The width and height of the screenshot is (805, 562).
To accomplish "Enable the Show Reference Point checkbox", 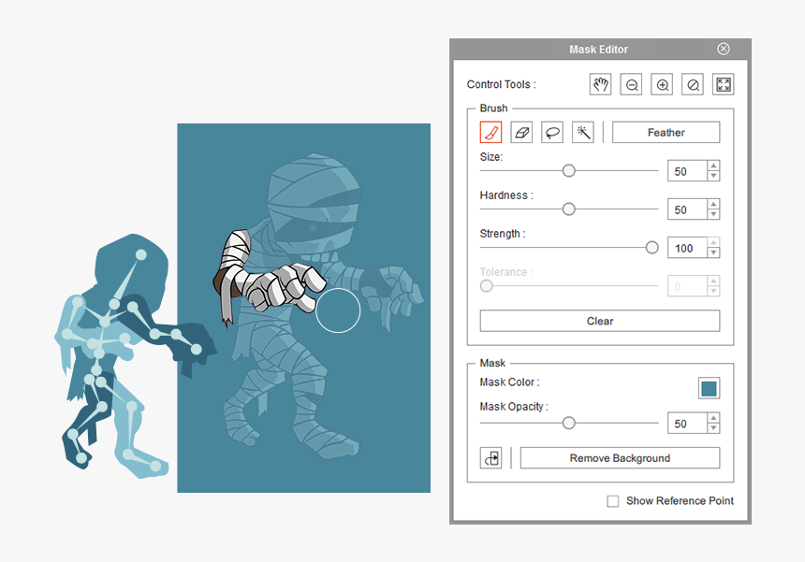I will pos(613,501).
